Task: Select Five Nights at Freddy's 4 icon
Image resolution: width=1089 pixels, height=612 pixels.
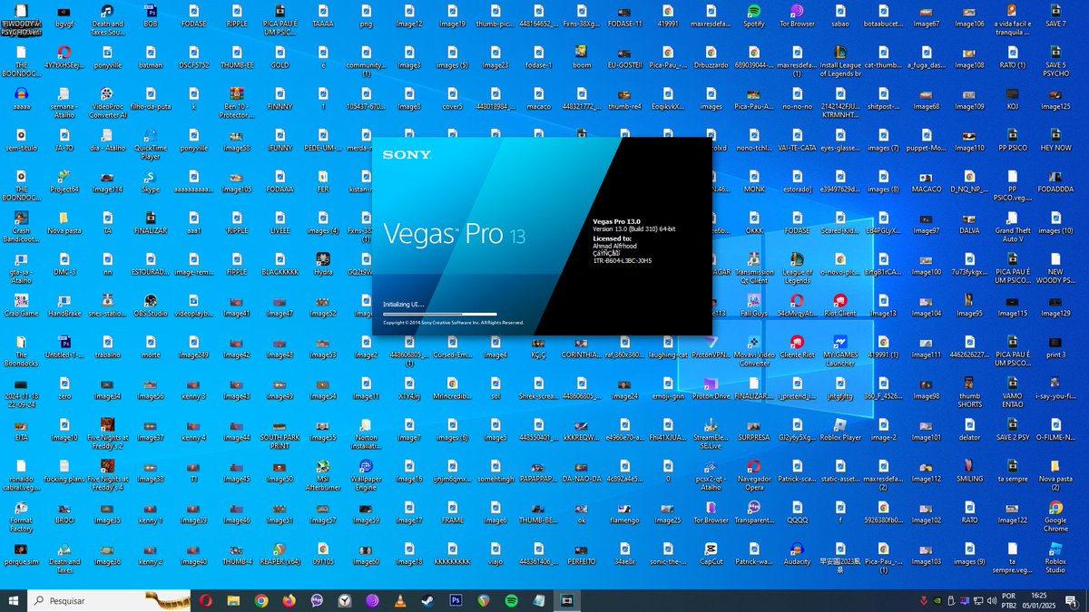Action: tap(107, 475)
